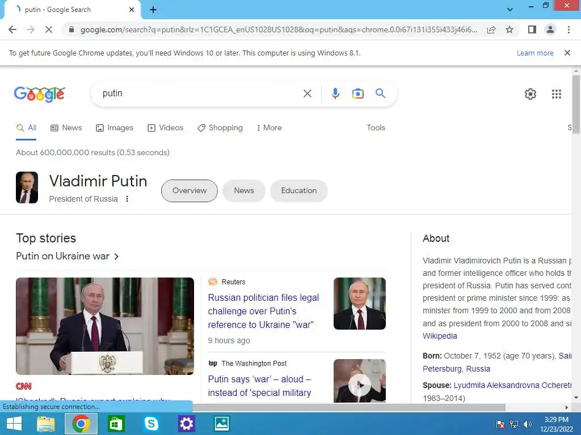Open Skype from the taskbar
This screenshot has width=581, height=435.
151,424
